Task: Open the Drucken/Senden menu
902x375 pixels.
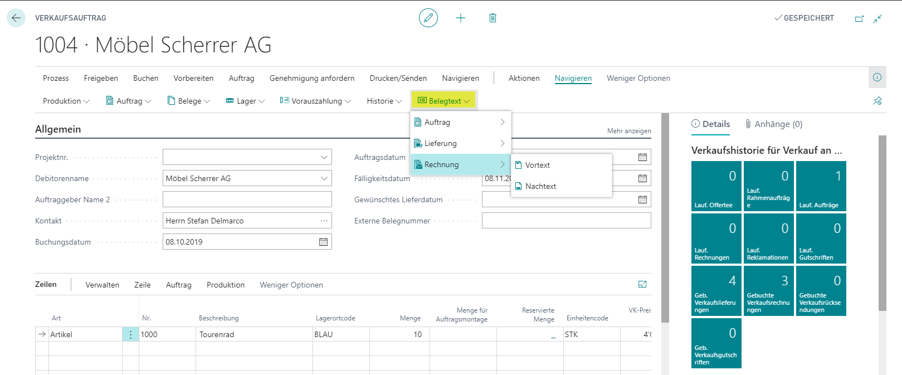Action: [398, 78]
